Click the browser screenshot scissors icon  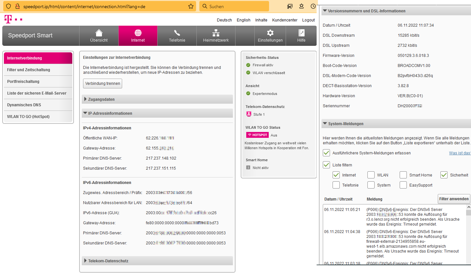[x=290, y=6]
